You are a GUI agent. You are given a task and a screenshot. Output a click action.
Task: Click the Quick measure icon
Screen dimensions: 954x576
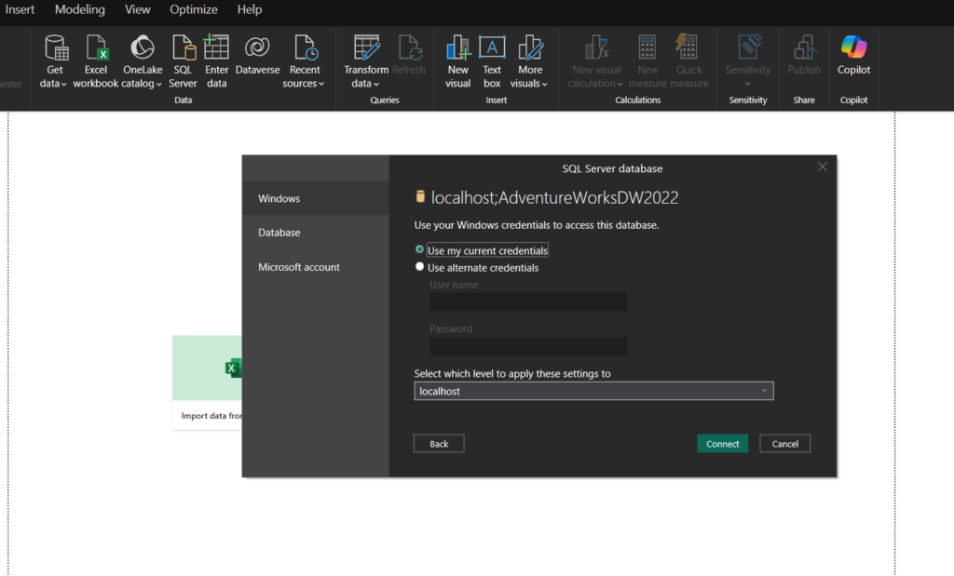click(688, 48)
